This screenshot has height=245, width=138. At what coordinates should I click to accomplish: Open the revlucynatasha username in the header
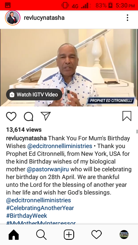[x=44, y=18]
